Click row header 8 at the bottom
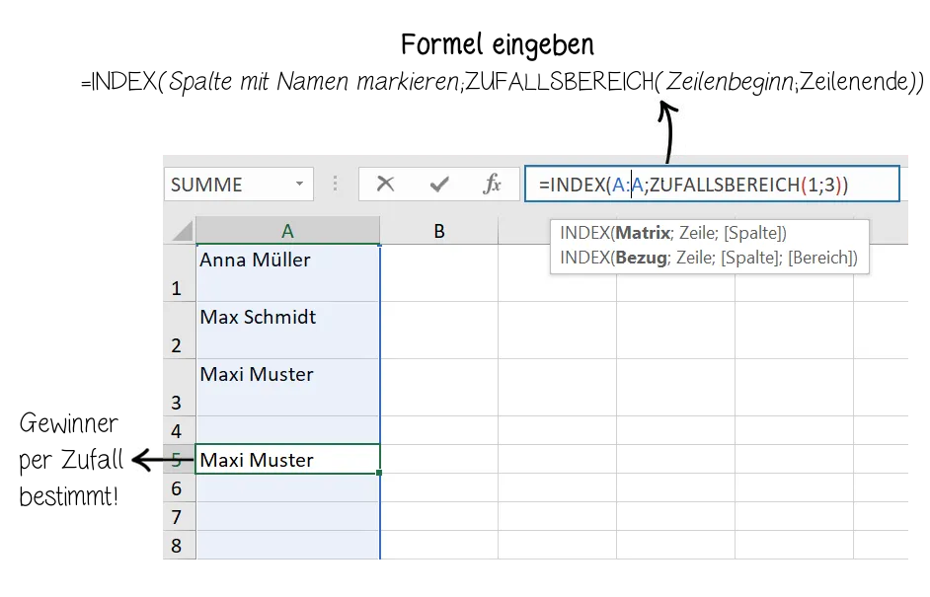Viewport: 930px width, 597px height. (x=177, y=544)
